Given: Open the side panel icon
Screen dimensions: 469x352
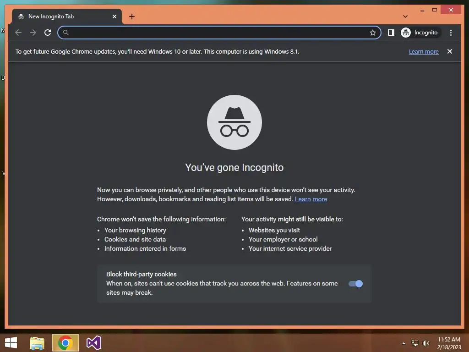Looking at the screenshot, I should point(391,33).
